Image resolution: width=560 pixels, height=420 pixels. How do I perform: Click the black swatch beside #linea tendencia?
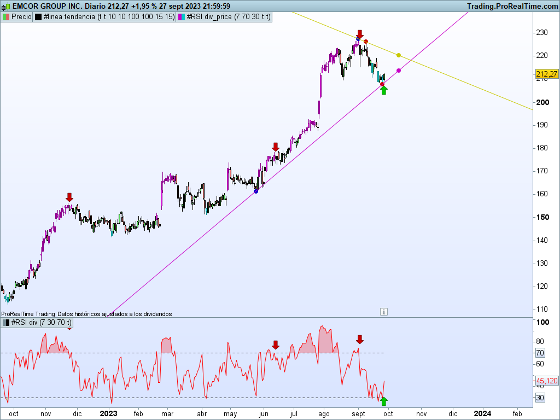[x=38, y=17]
